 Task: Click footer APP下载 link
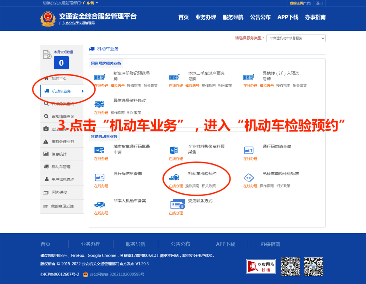coord(225,244)
